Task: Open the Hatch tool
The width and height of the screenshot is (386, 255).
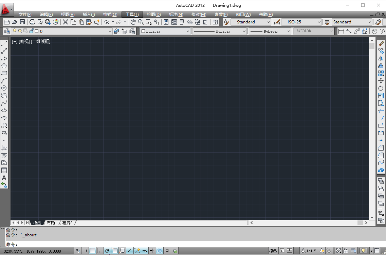Action: [4, 148]
